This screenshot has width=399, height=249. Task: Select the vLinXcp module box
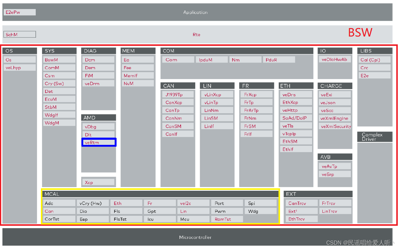tap(217, 94)
